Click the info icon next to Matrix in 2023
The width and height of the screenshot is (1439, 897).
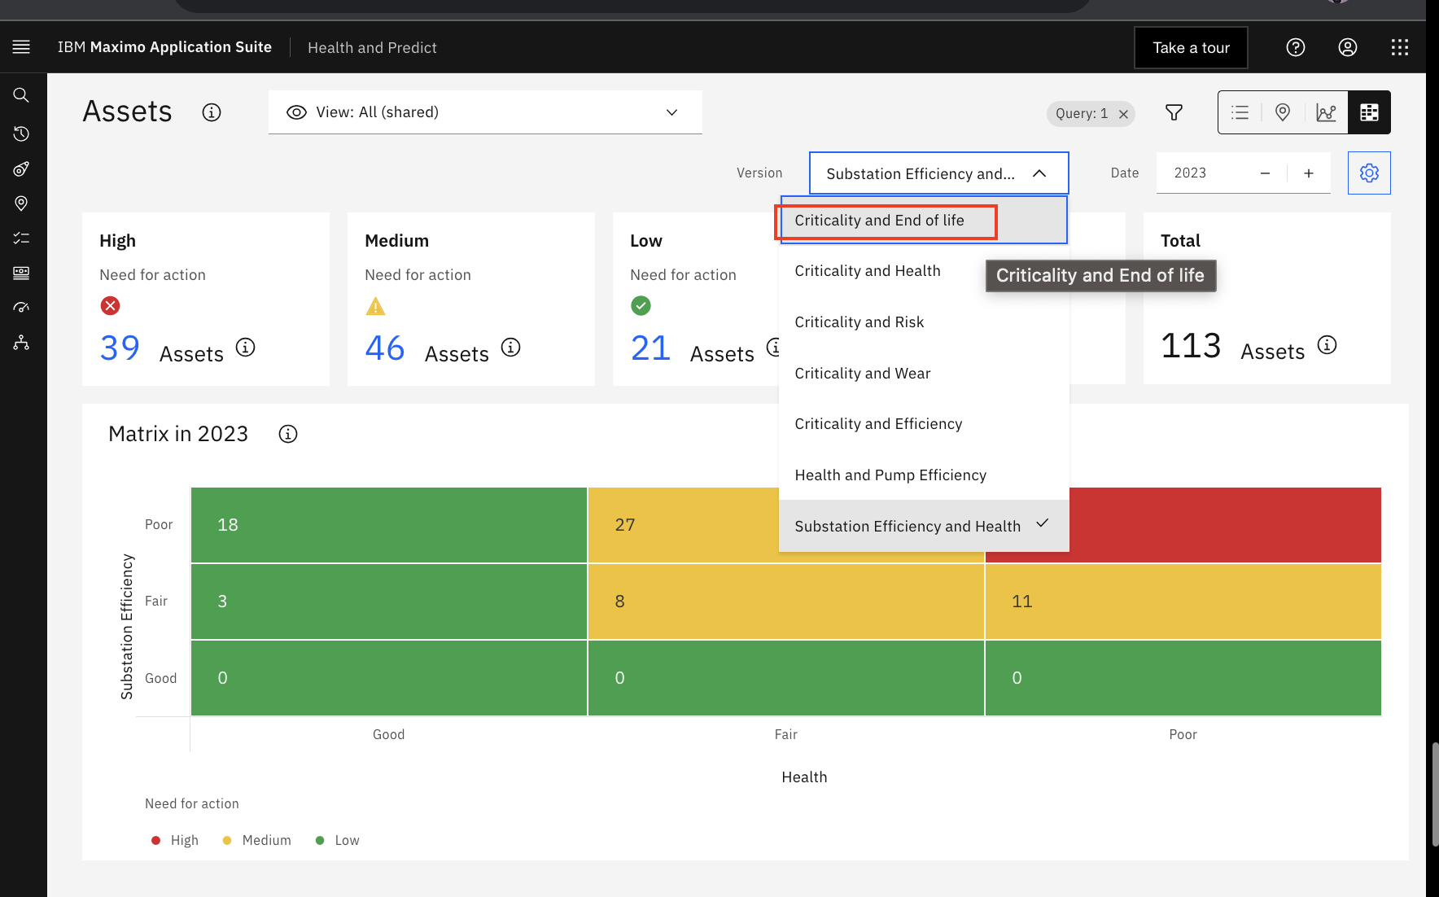(288, 434)
